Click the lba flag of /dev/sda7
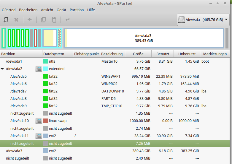This screenshot has height=164, width=232. [204, 91]
